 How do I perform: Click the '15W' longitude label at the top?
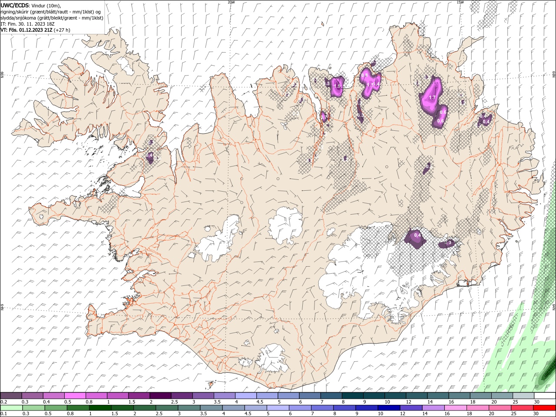click(x=460, y=2)
